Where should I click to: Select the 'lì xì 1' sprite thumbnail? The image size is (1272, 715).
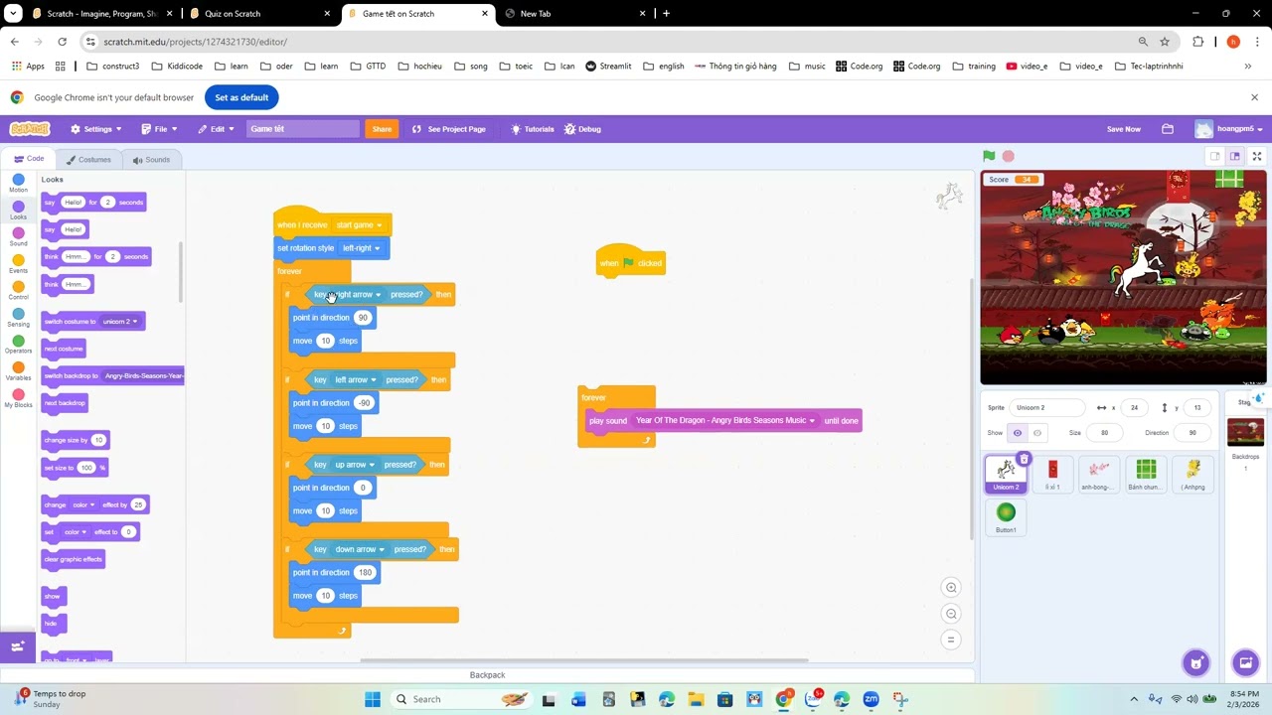tap(1052, 474)
